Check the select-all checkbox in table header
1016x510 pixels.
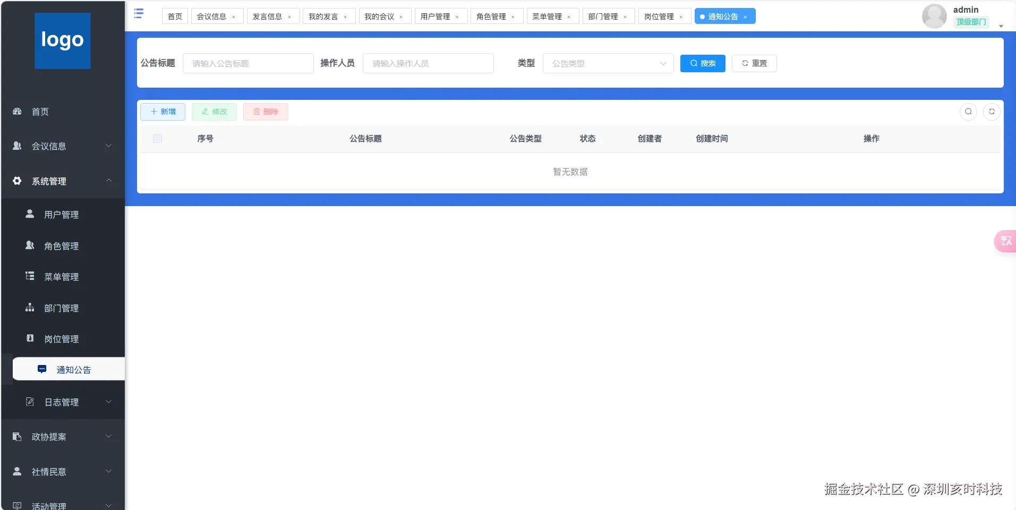click(157, 139)
